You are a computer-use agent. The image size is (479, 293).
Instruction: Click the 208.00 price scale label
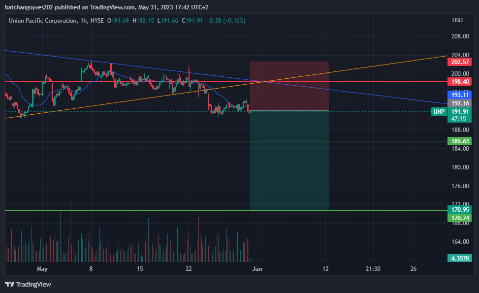pos(460,36)
